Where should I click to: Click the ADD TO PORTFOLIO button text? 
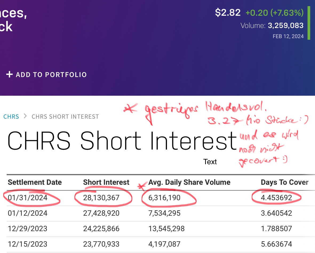[51, 75]
